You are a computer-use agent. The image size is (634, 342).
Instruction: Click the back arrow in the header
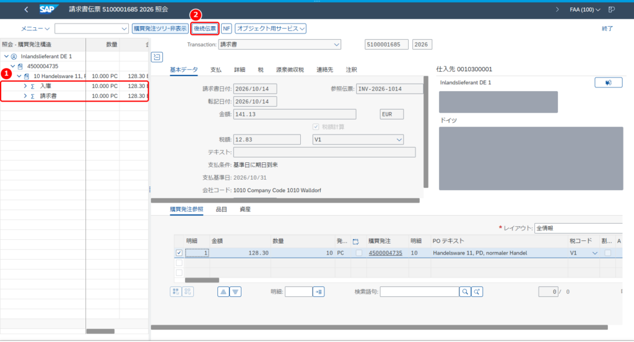coord(26,9)
